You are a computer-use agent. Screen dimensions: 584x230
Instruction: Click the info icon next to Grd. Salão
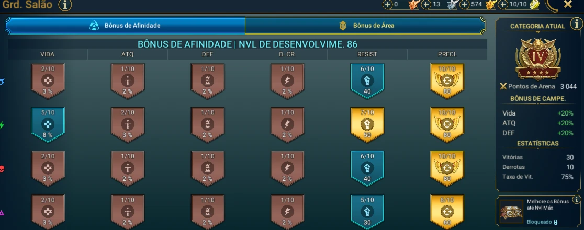(x=65, y=5)
